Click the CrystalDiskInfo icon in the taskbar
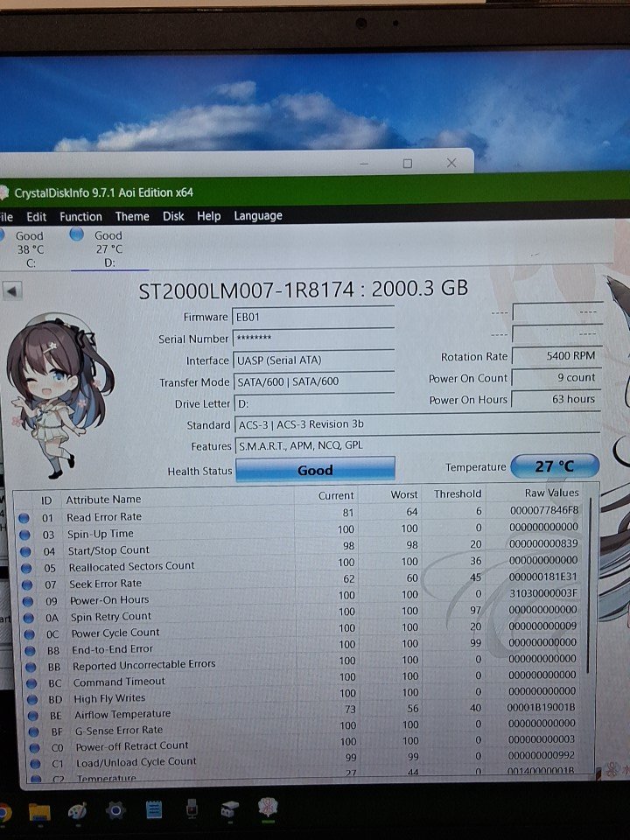This screenshot has width=630, height=840. pyautogui.click(x=268, y=808)
